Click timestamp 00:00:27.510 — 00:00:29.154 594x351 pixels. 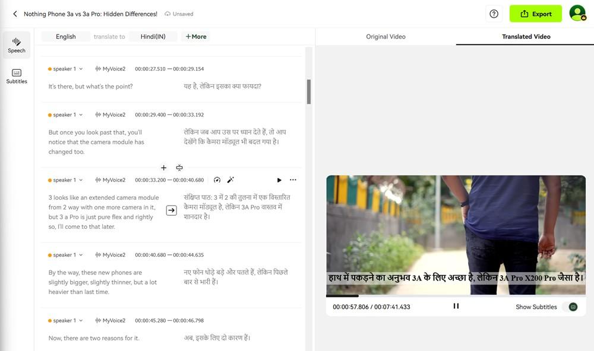tap(169, 69)
